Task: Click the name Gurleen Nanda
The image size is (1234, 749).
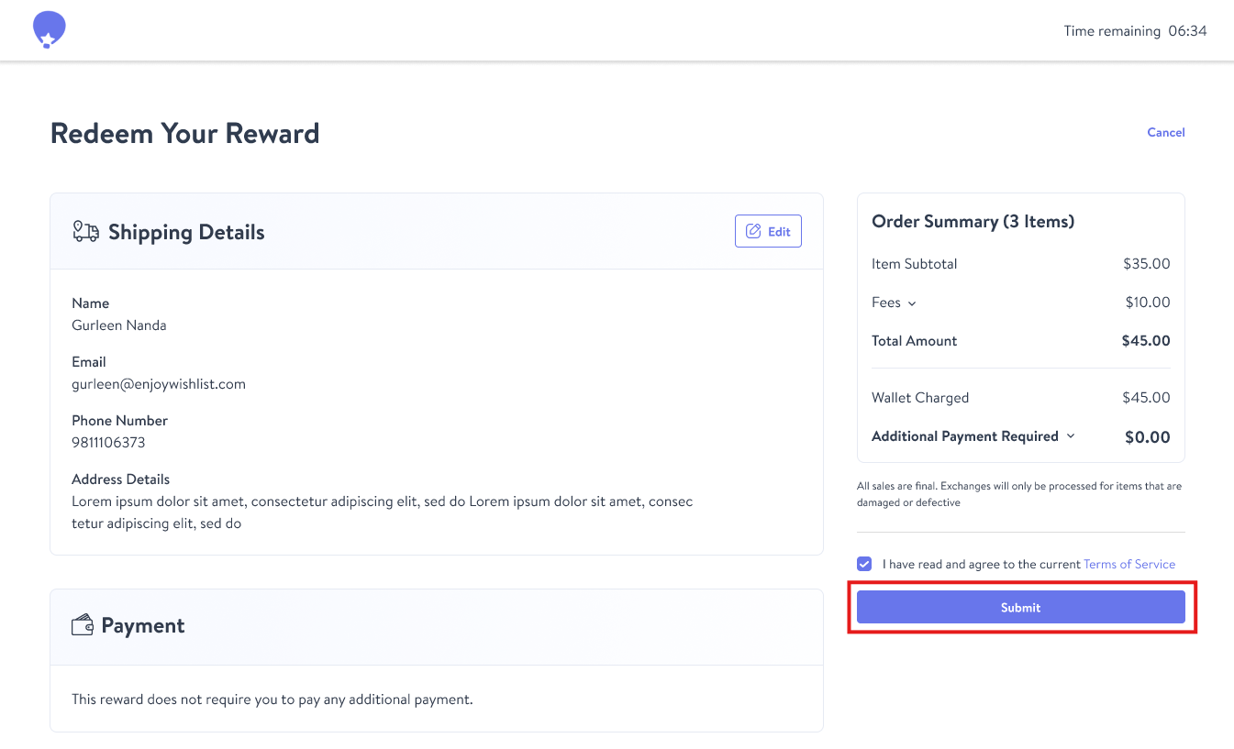Action: [119, 325]
